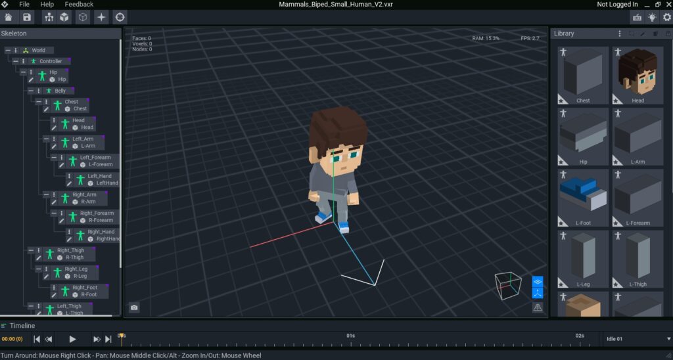Collapse the Right_Forearm tree node

pos(54,214)
